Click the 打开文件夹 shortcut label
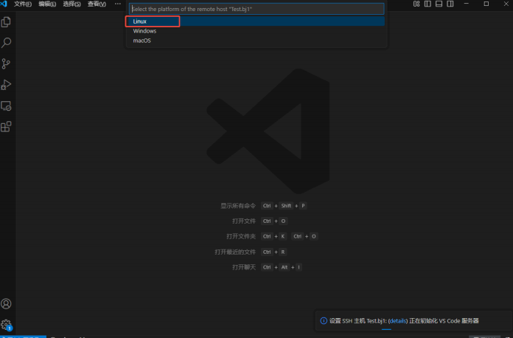 [x=241, y=236]
